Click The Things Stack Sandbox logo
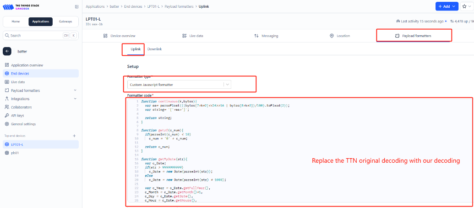The width and height of the screenshot is (474, 208). tap(21, 6)
